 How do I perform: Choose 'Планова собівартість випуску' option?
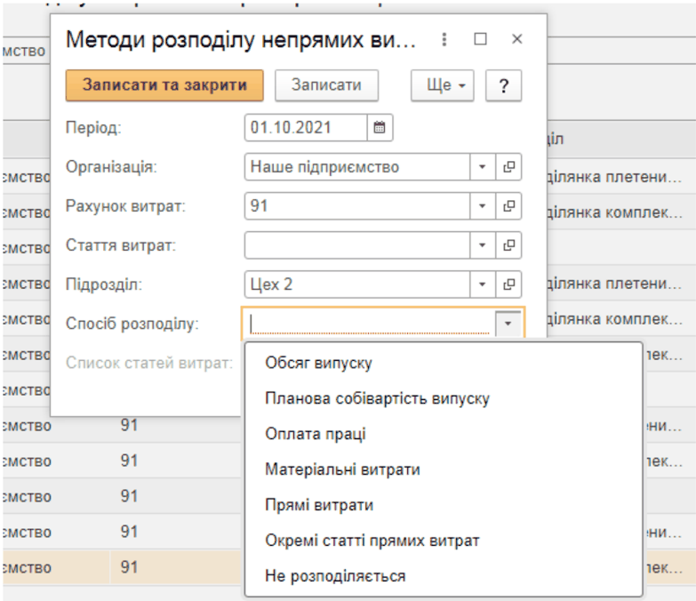(377, 399)
